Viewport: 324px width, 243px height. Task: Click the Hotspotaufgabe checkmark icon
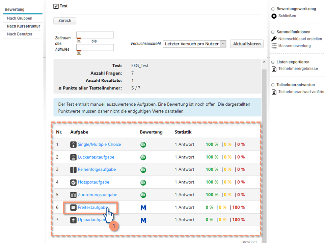(x=74, y=182)
